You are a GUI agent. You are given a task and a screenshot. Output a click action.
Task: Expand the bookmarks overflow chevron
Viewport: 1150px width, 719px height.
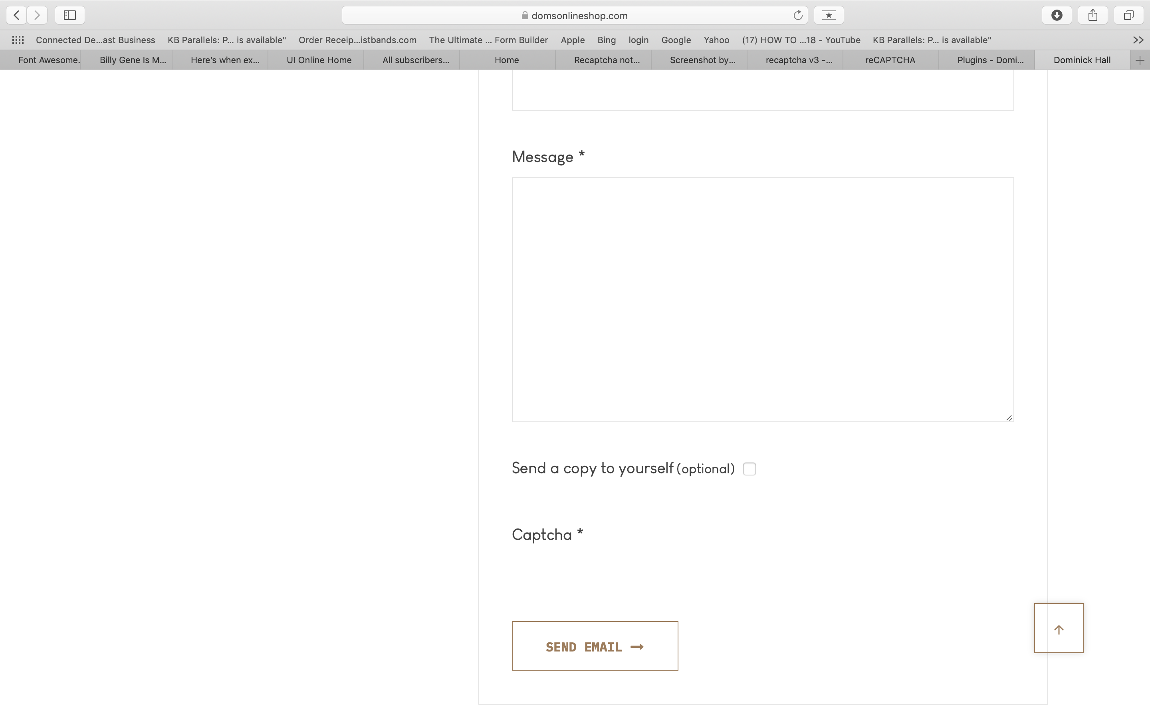pyautogui.click(x=1138, y=40)
